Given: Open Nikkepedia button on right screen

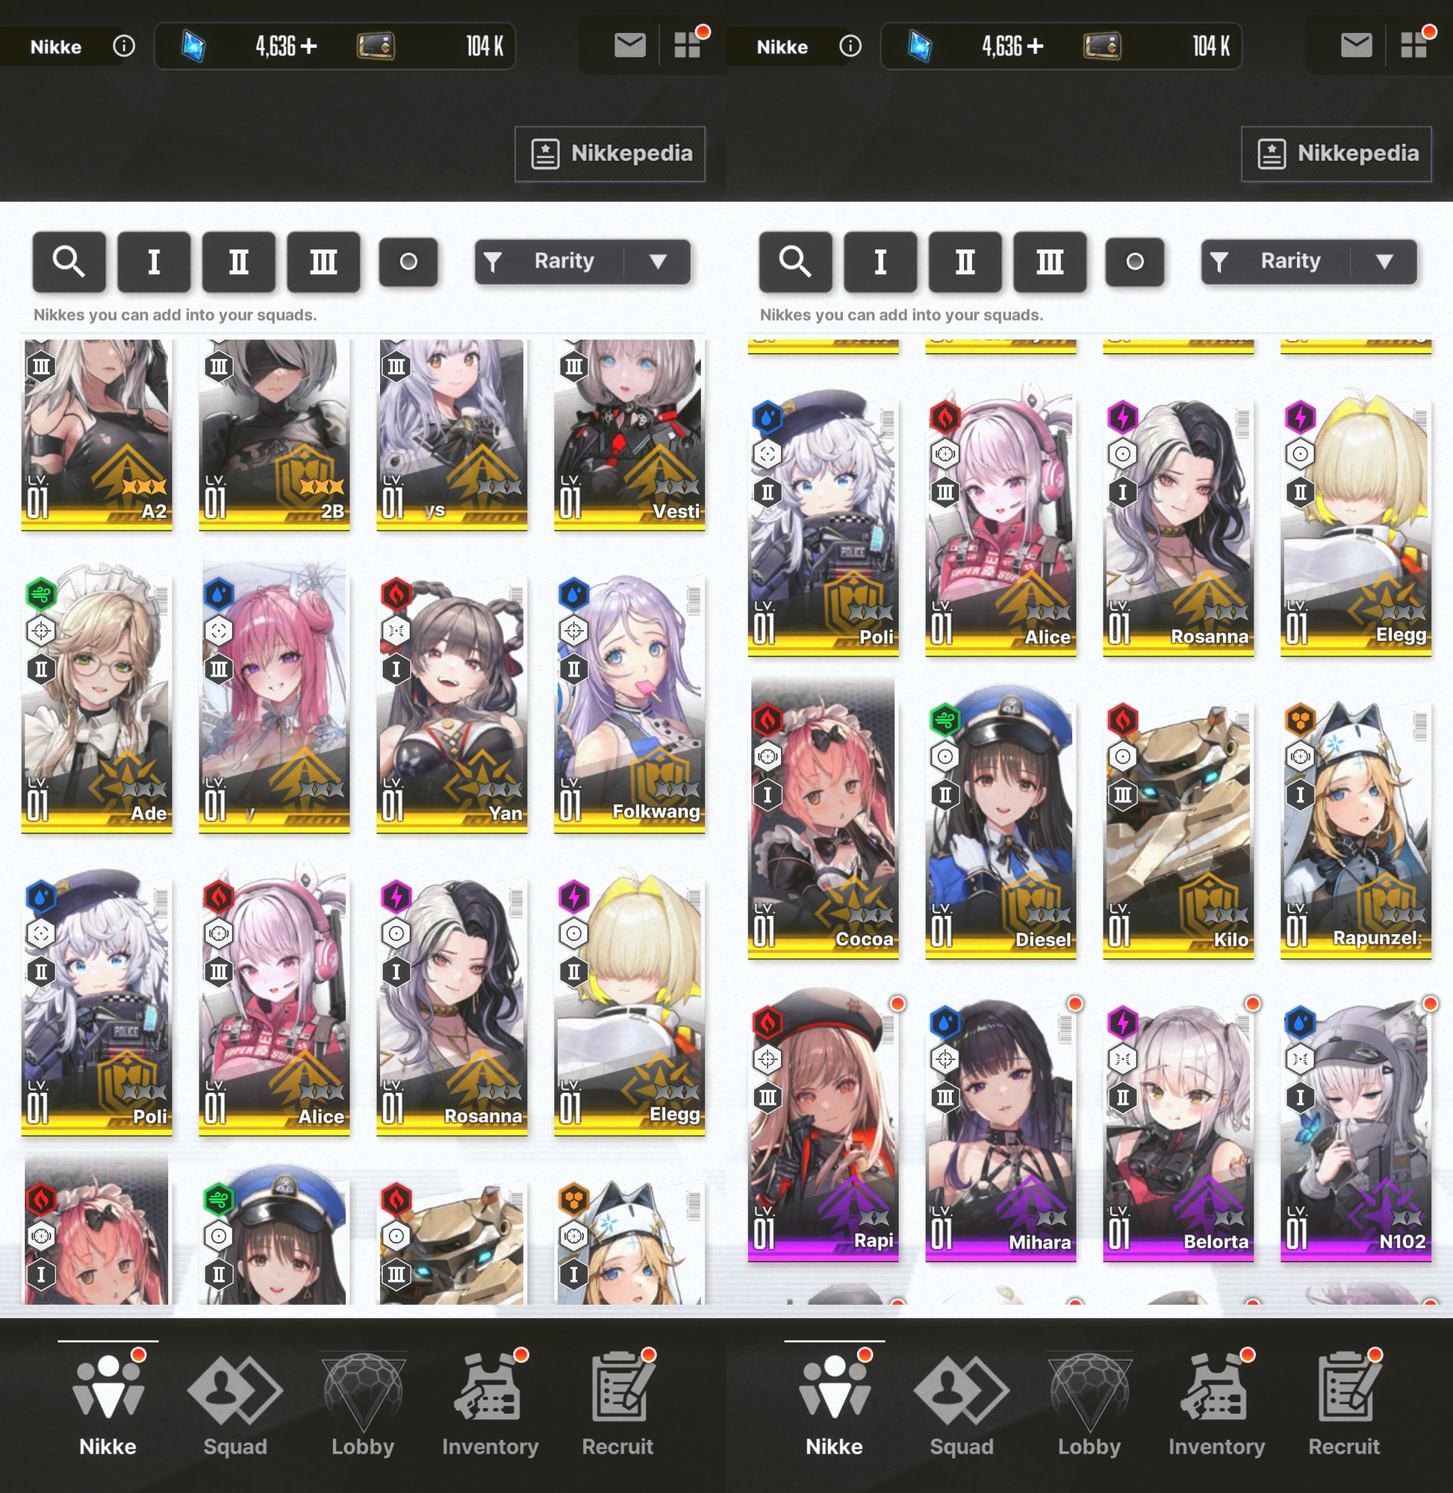Looking at the screenshot, I should coord(1337,153).
